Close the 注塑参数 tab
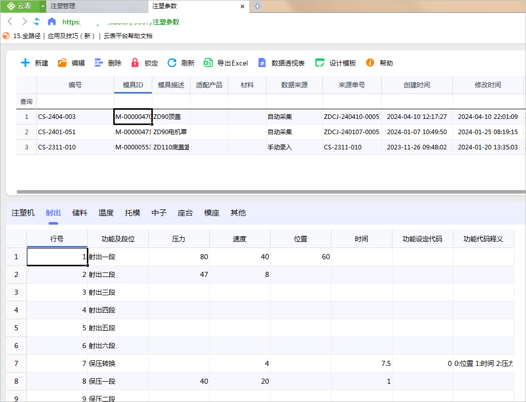Image resolution: width=526 pixels, height=402 pixels. click(x=242, y=7)
